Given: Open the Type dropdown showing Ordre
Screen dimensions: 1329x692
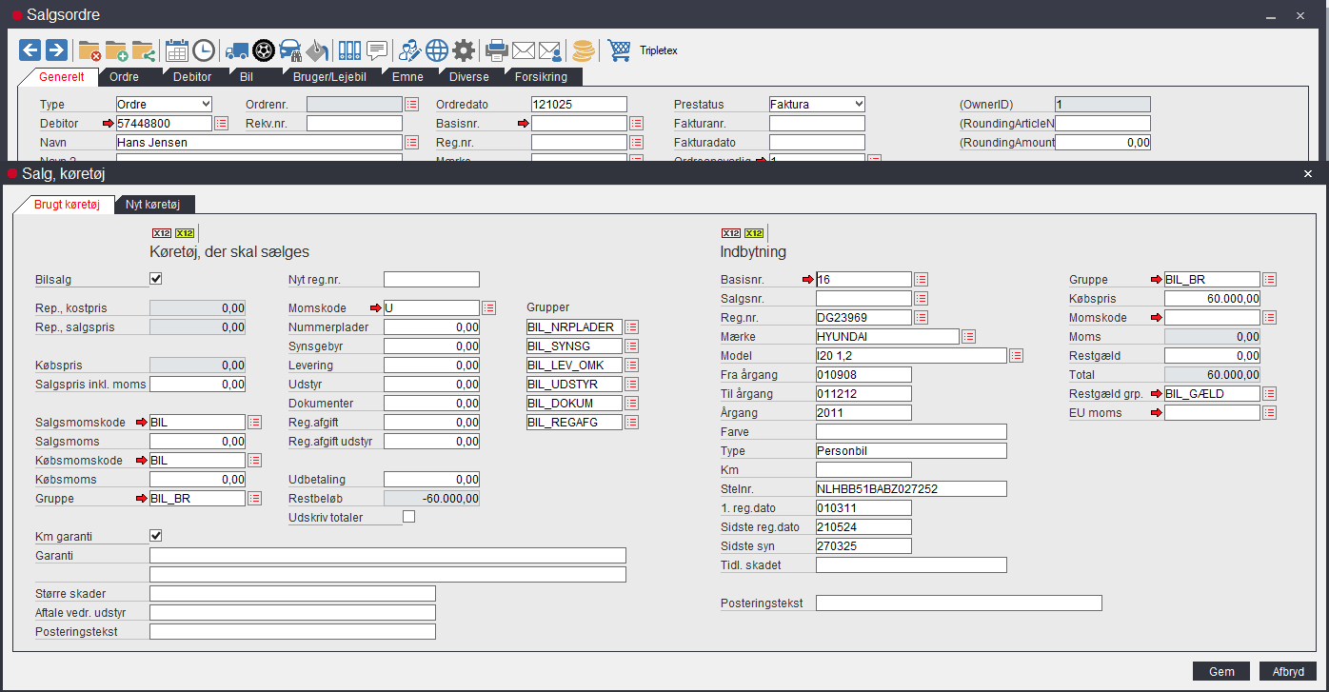Looking at the screenshot, I should tap(164, 104).
